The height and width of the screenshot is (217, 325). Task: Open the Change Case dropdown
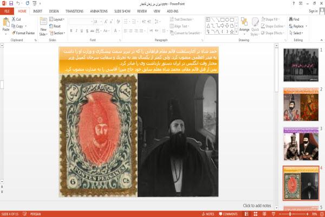(106, 31)
